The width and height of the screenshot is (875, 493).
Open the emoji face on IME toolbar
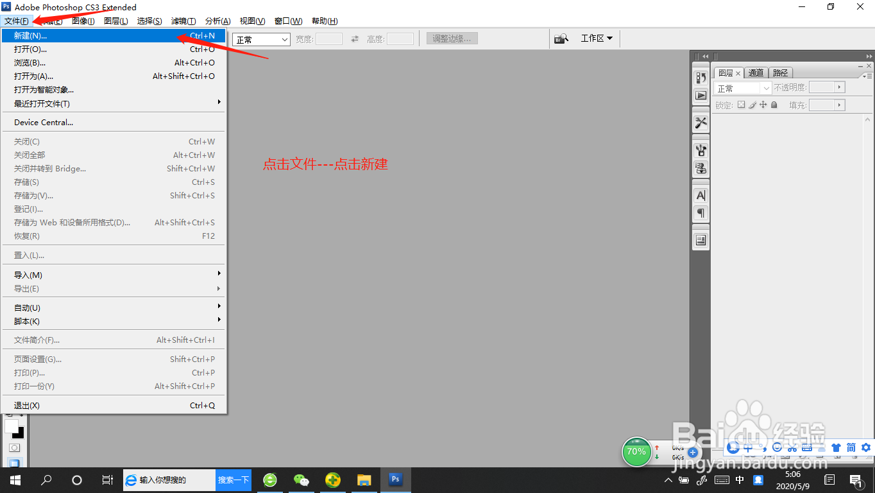[x=777, y=447]
